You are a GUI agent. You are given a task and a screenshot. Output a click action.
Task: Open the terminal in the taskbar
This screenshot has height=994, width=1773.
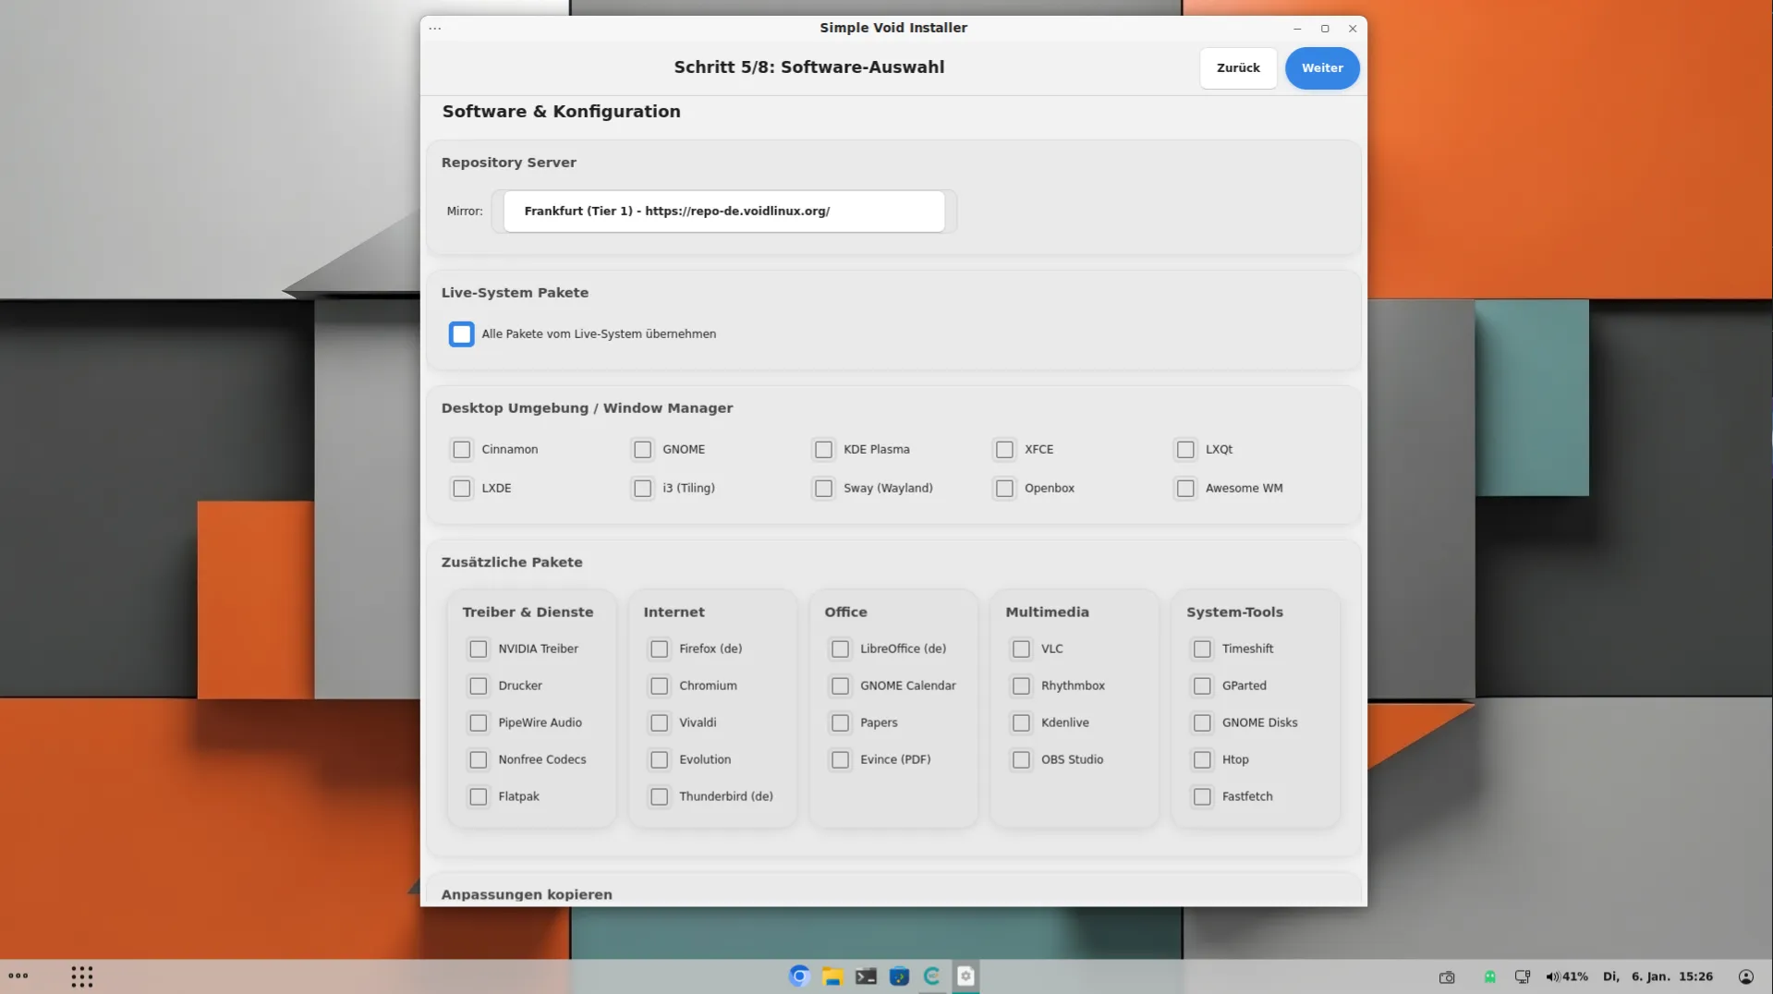click(866, 976)
